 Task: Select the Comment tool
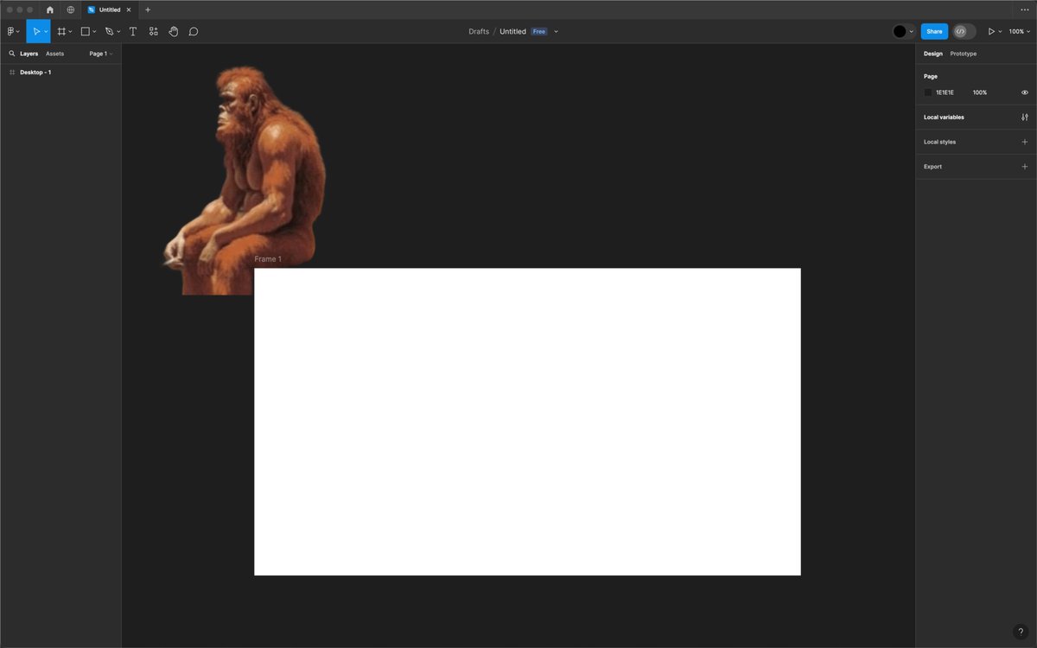pos(194,31)
